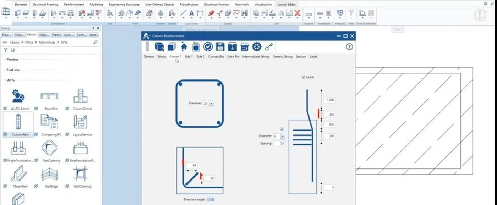Image resolution: width=497 pixels, height=205 pixels.
Task: Click Office in the Library breadcrumb
Action: (x=29, y=42)
